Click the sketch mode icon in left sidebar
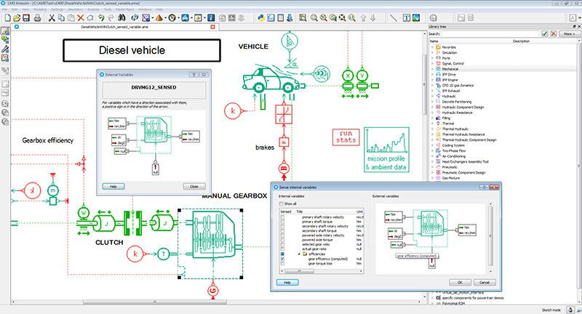Image resolution: width=582 pixels, height=314 pixels. [5, 31]
